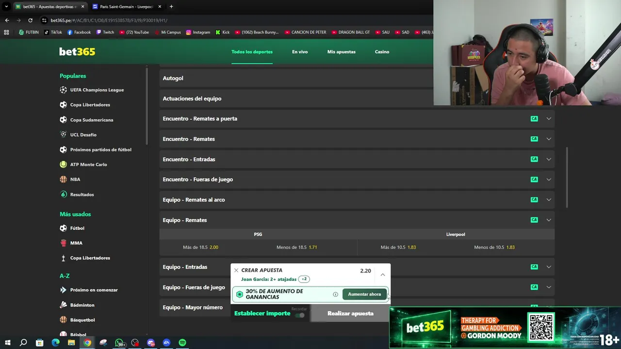
Task: Open the Windows Start menu
Action: tap(7, 343)
